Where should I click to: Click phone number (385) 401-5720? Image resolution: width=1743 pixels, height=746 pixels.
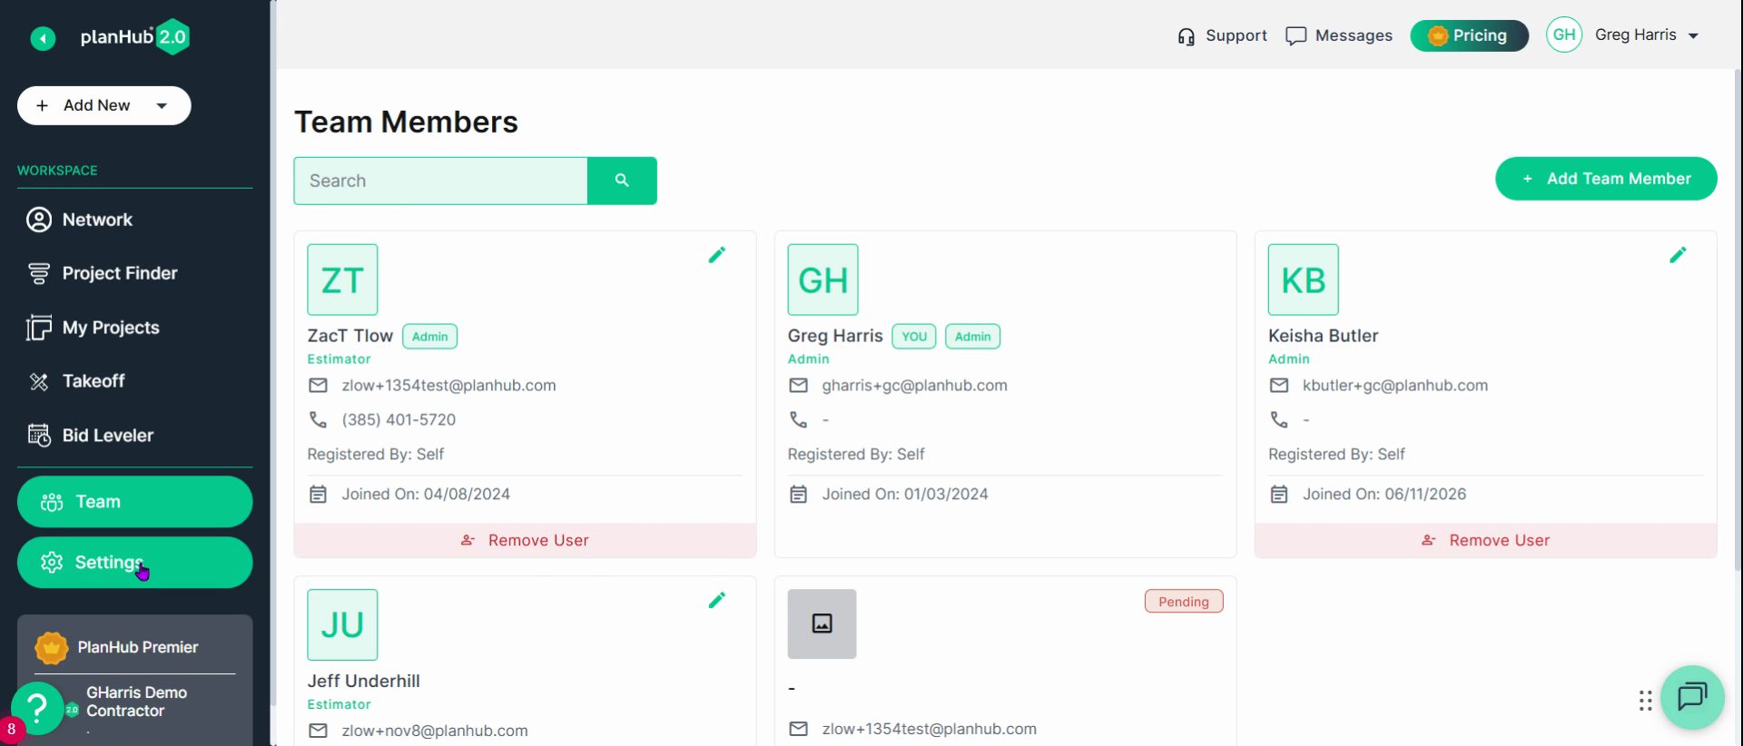click(x=399, y=420)
